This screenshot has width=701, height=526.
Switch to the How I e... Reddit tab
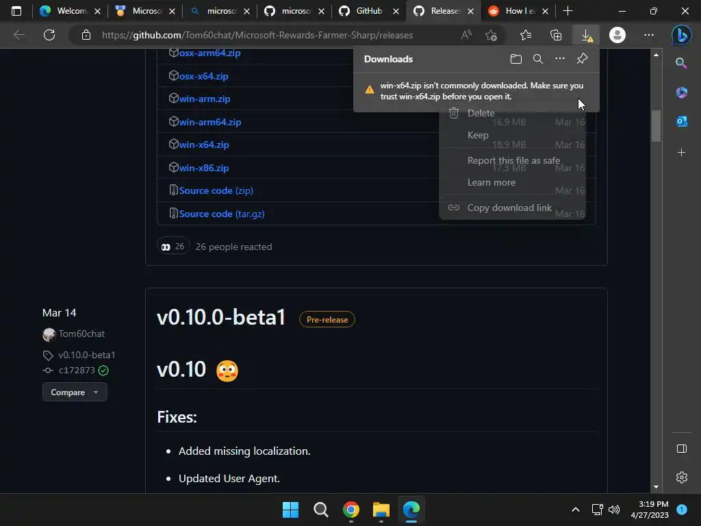[x=519, y=11]
